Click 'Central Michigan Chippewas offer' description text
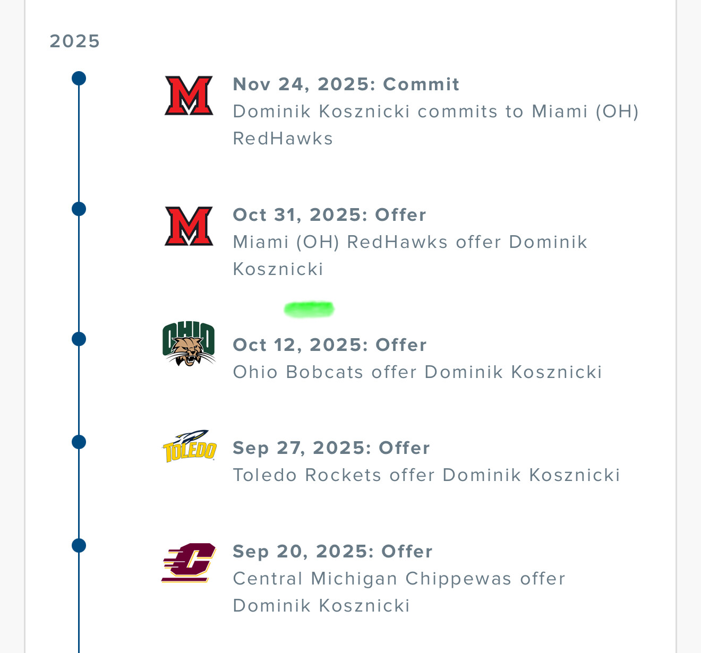 tap(399, 578)
